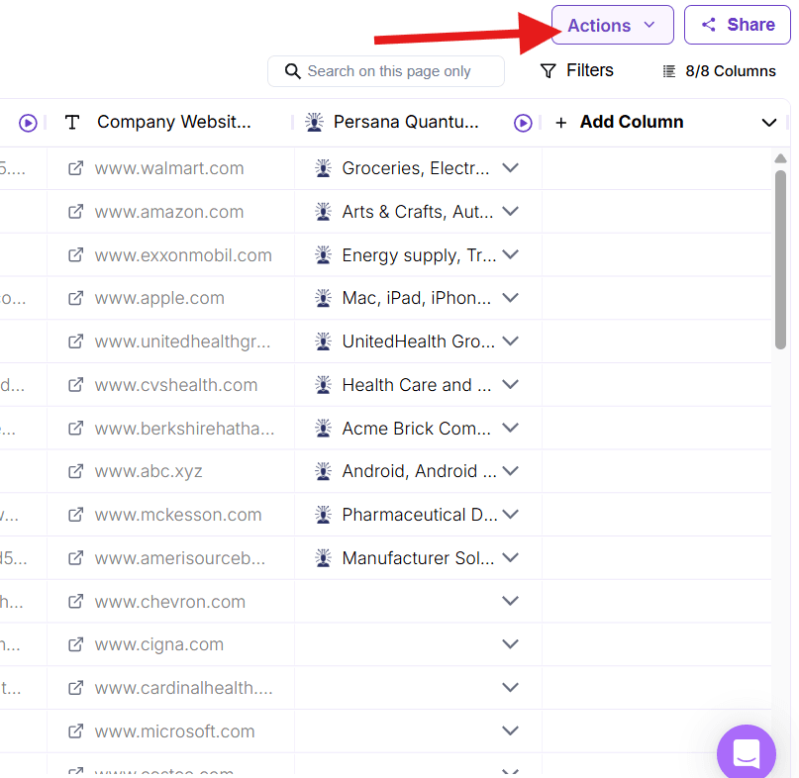
Task: Expand the Pharmaceutical D... cell chevron
Action: pos(510,514)
